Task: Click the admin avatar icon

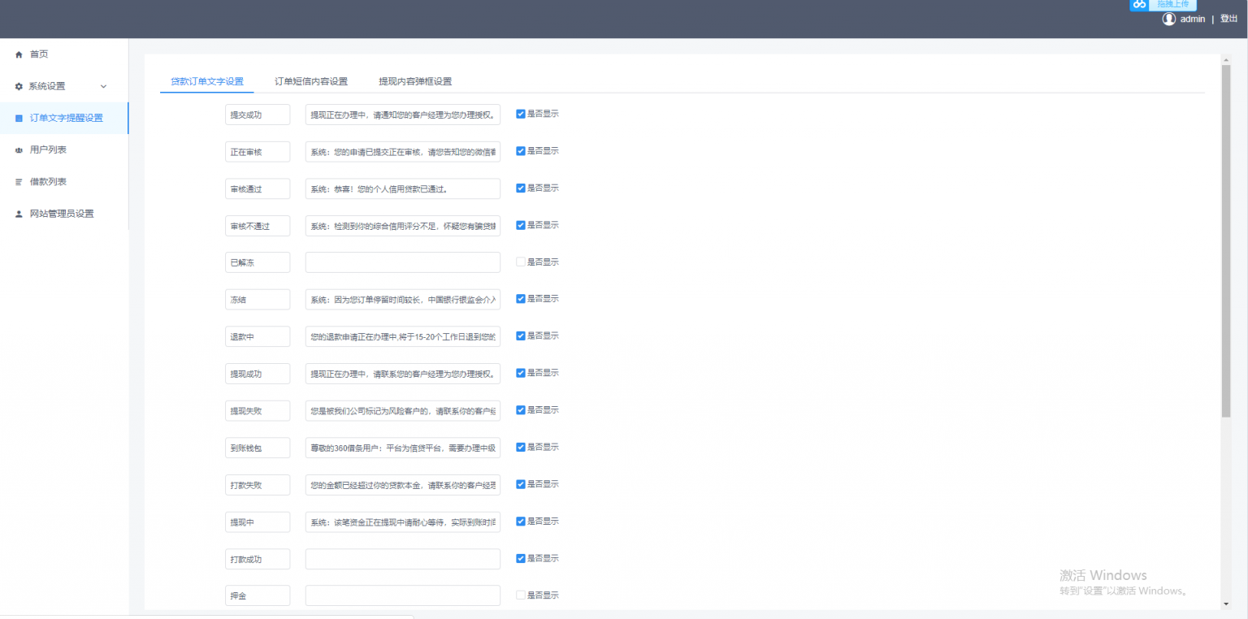Action: (x=1168, y=17)
